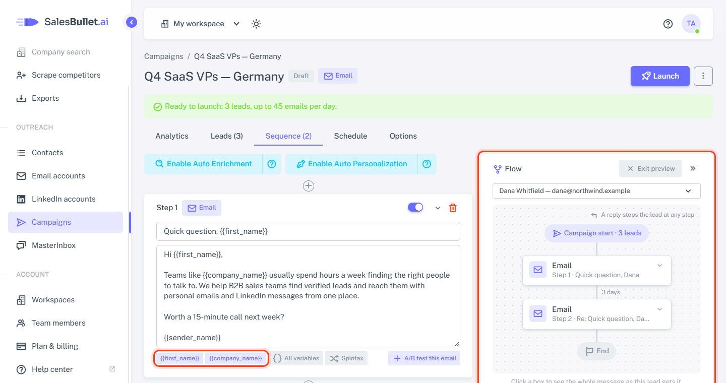Click the SalesBullet.ai logo

pyautogui.click(x=63, y=22)
